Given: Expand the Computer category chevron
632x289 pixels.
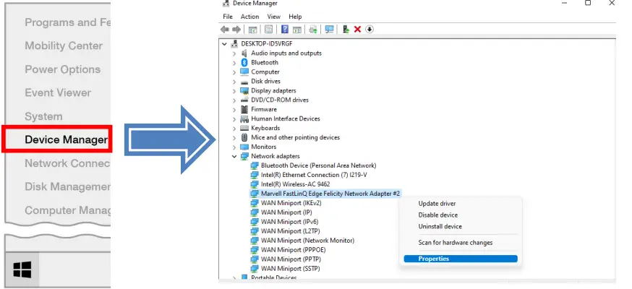Looking at the screenshot, I should click(x=234, y=72).
